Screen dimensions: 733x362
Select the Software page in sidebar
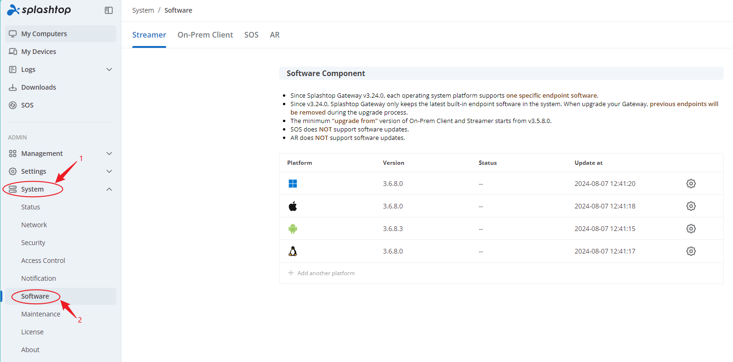(x=61, y=296)
